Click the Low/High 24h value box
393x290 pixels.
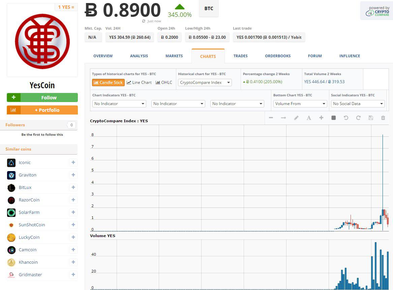[x=207, y=37]
